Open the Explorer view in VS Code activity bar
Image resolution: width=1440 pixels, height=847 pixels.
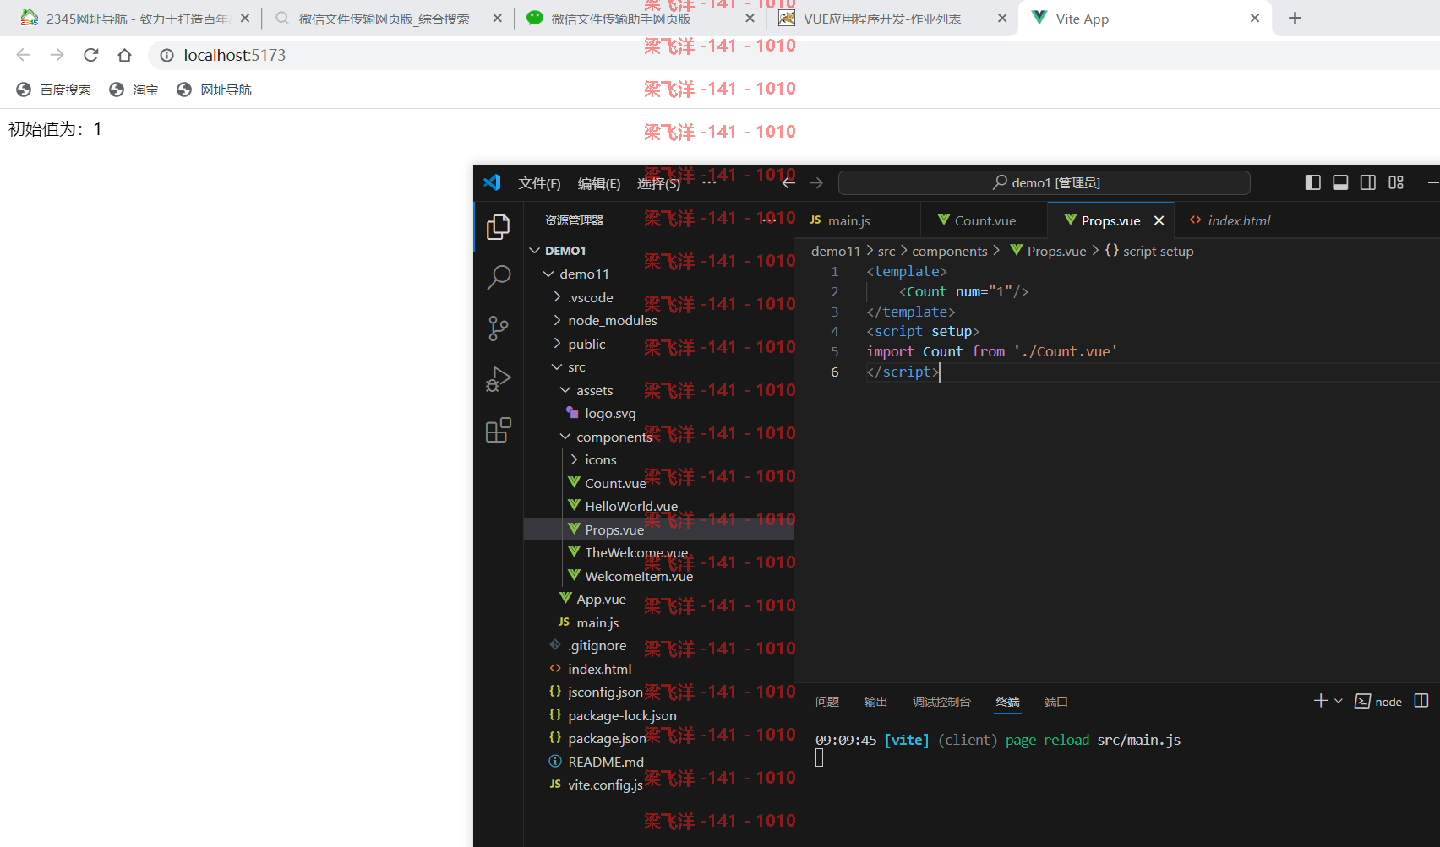pyautogui.click(x=499, y=226)
